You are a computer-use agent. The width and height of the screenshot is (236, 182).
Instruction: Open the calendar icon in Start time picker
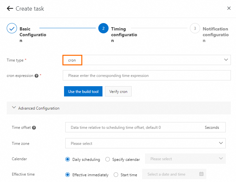coord(201,174)
